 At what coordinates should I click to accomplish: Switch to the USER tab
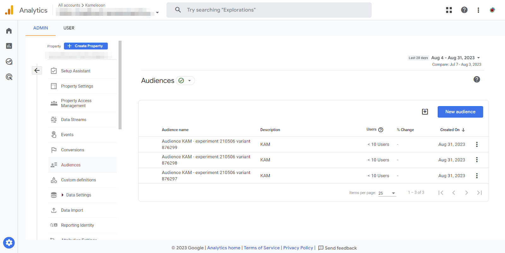pyautogui.click(x=69, y=28)
